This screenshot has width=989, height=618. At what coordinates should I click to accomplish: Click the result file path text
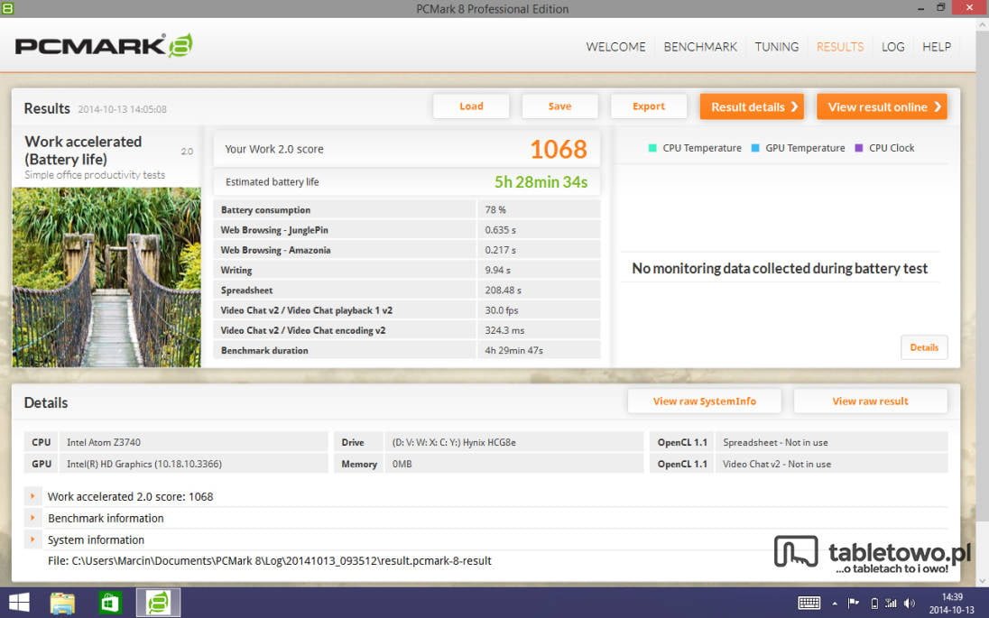(x=269, y=560)
